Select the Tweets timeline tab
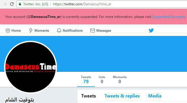The height and width of the screenshot is (103, 187). coord(89,96)
